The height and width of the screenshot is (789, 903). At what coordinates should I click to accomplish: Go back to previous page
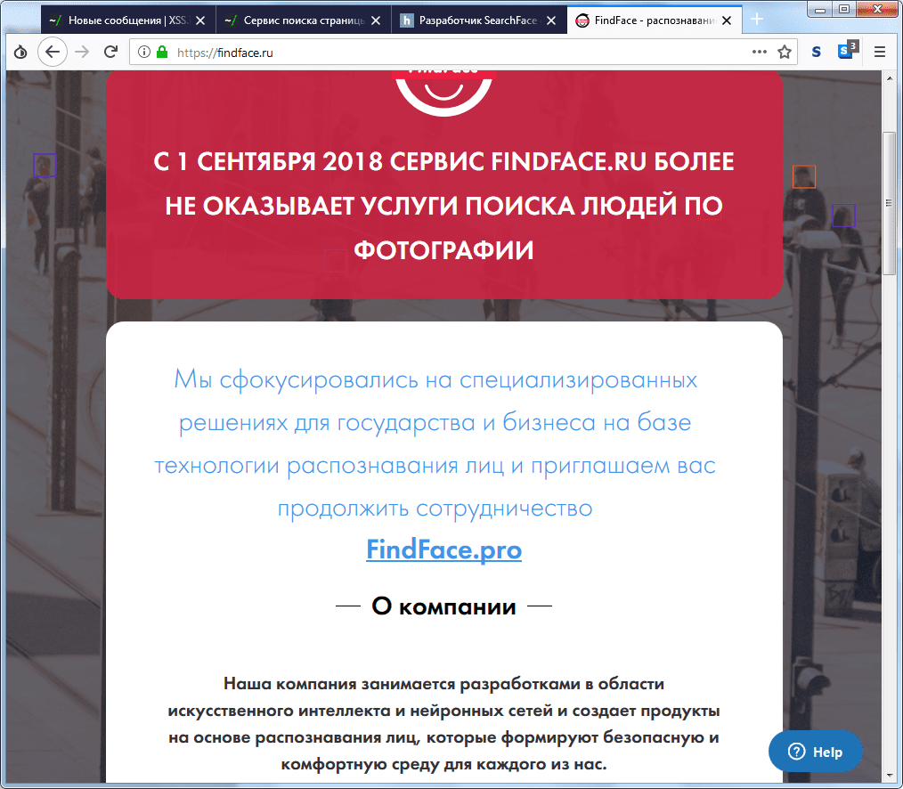(x=53, y=53)
